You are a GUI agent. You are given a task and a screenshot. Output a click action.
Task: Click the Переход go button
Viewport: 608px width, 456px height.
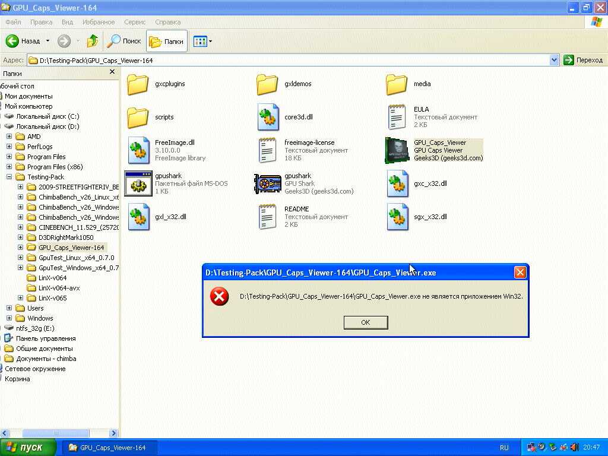click(583, 60)
